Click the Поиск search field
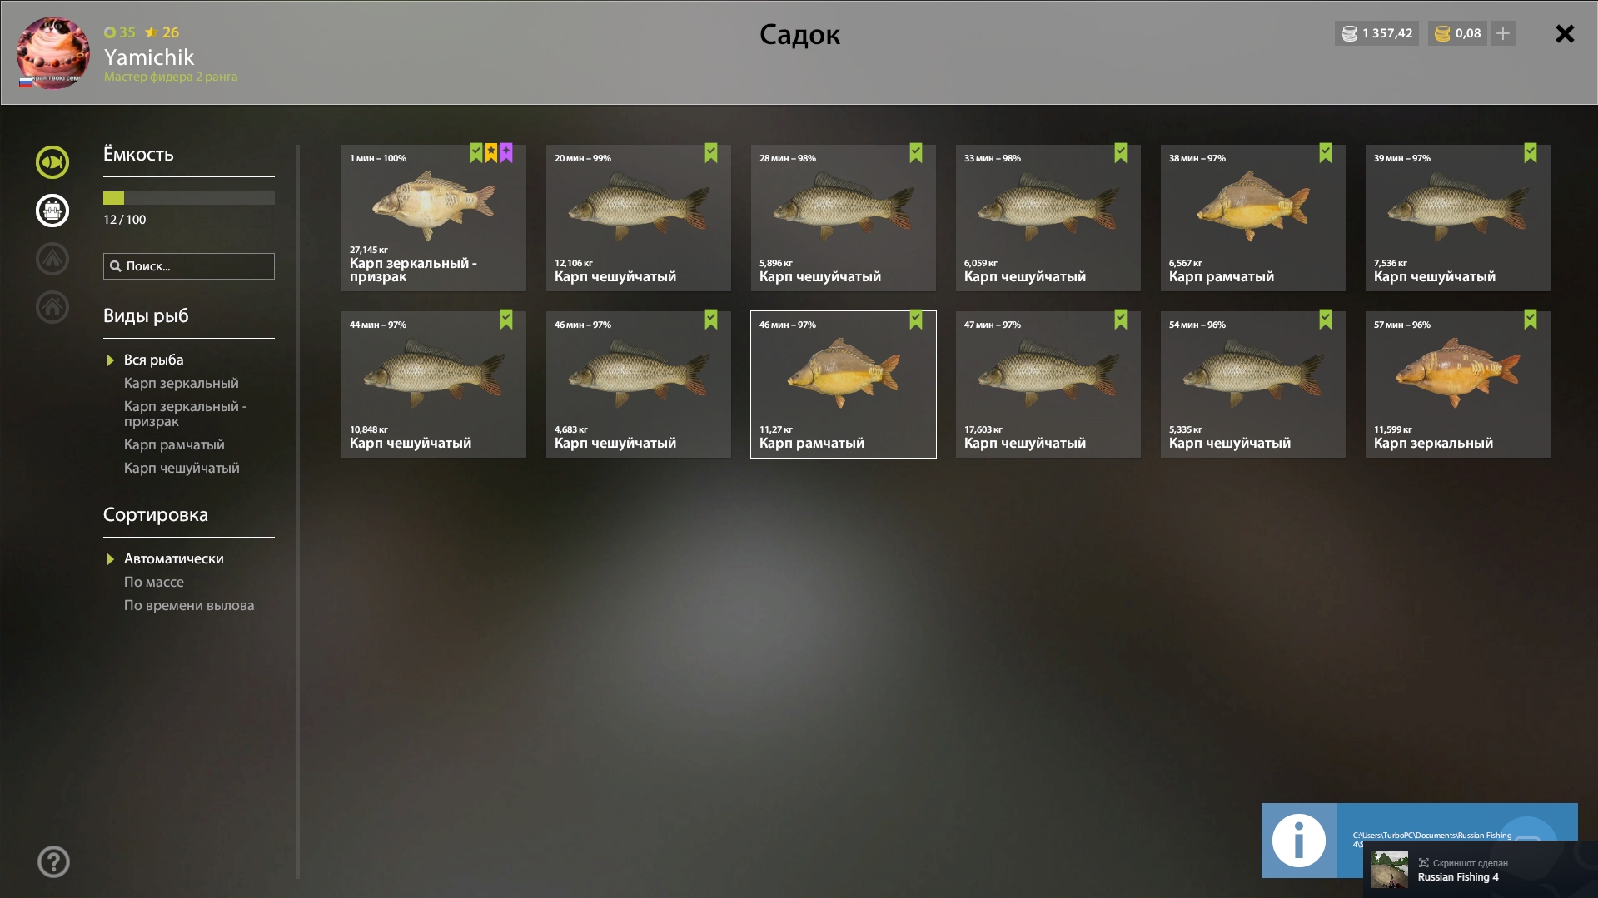Viewport: 1598px width, 898px height. [x=189, y=266]
